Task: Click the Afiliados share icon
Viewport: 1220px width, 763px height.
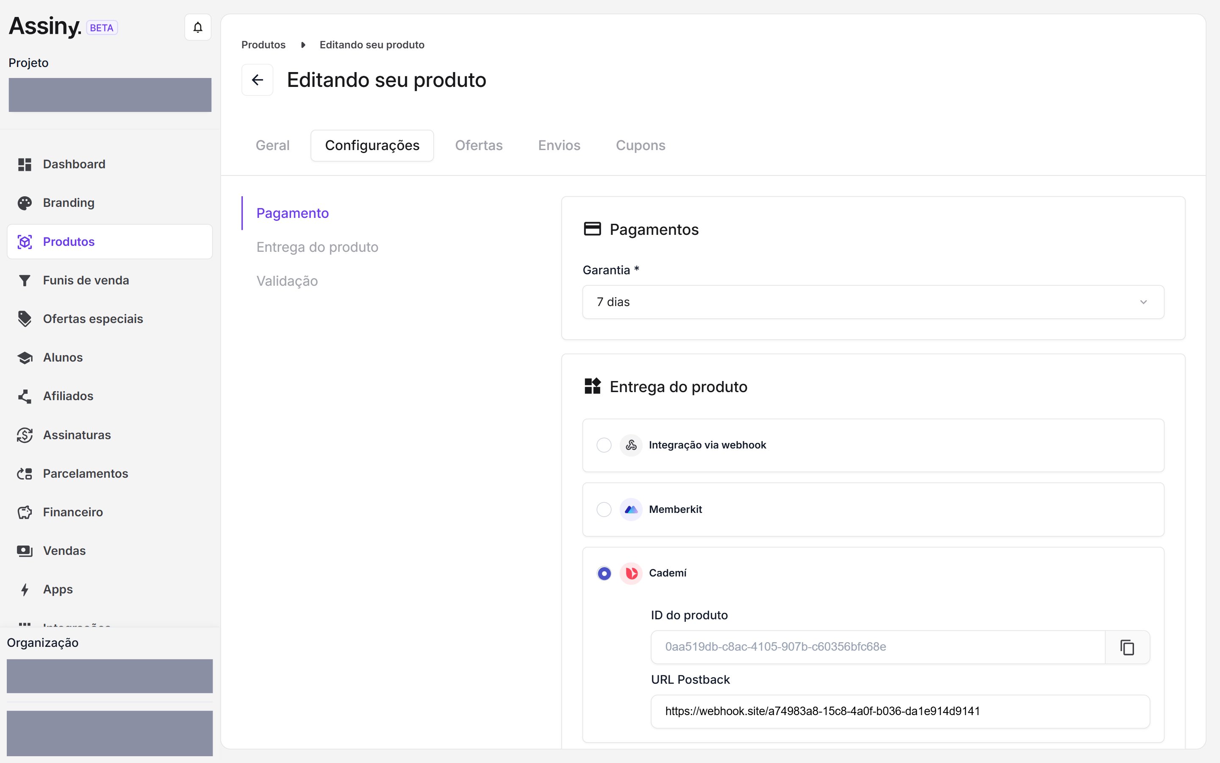Action: 25,396
